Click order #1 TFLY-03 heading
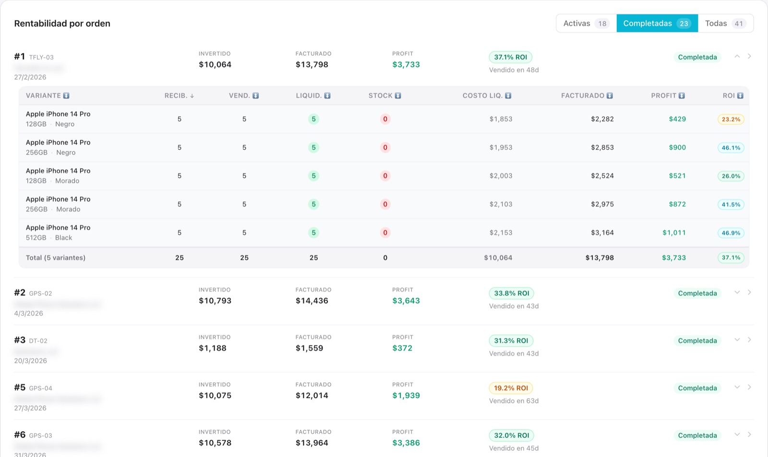768x457 pixels. coord(34,57)
